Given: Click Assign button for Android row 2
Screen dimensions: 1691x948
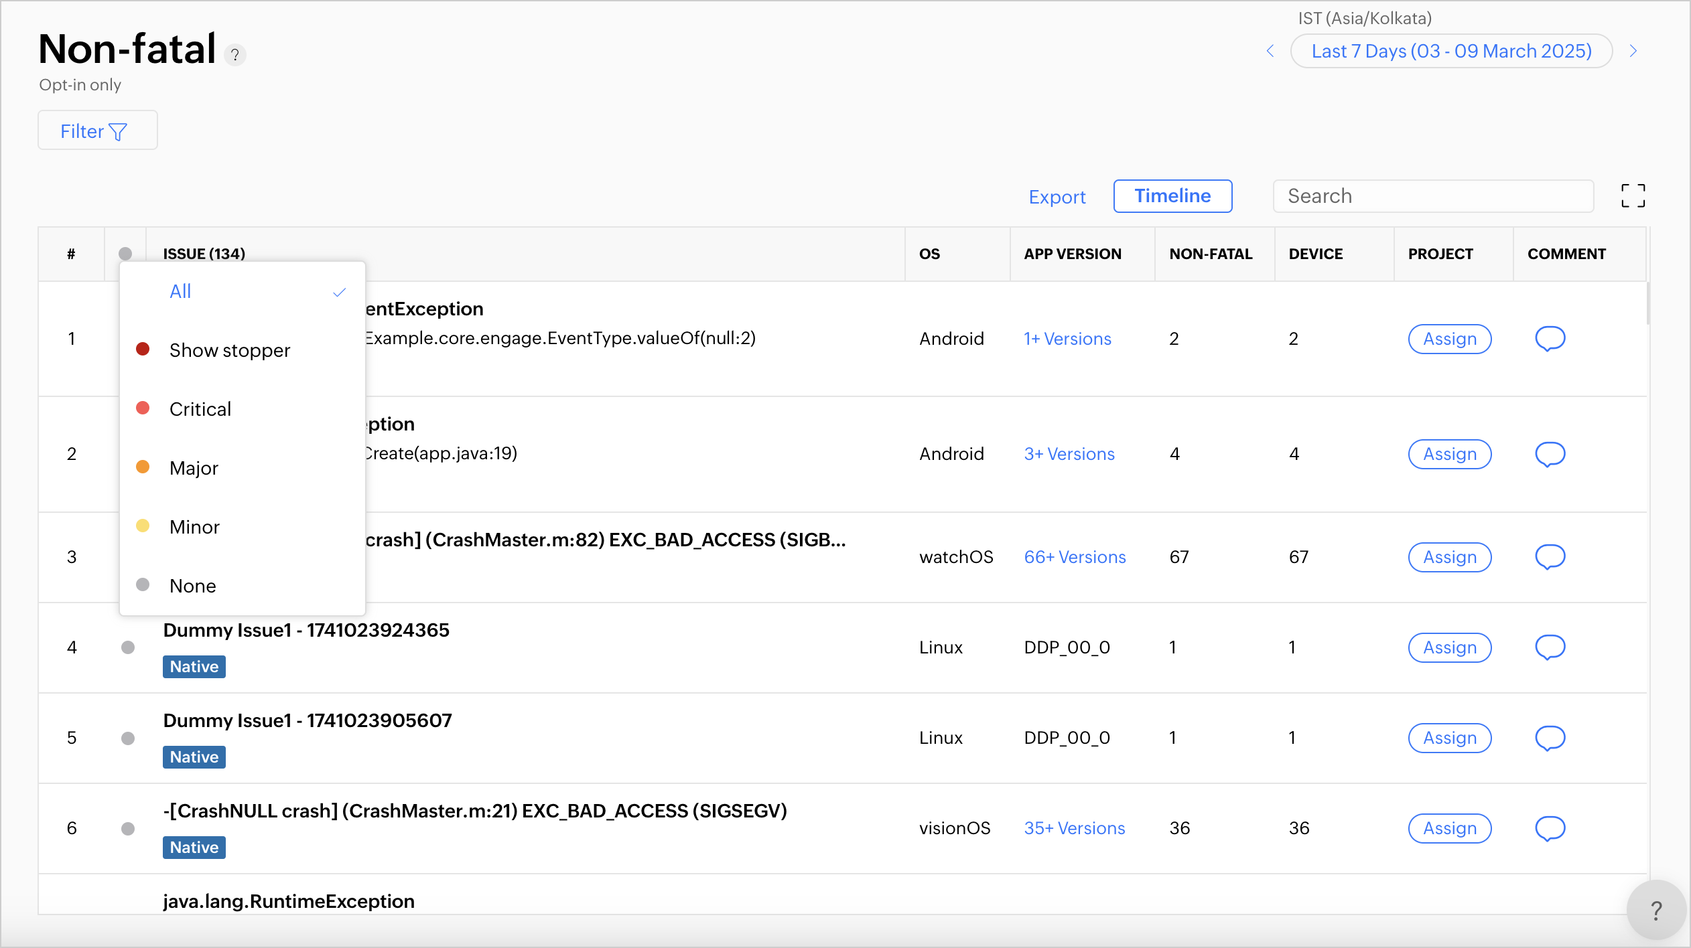Looking at the screenshot, I should click(x=1450, y=455).
